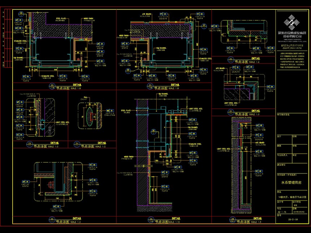Screen dimensions: 311x233
Task: Select the title number bubble "23" beside SCALE 1:3
Action: [x=30, y=144]
